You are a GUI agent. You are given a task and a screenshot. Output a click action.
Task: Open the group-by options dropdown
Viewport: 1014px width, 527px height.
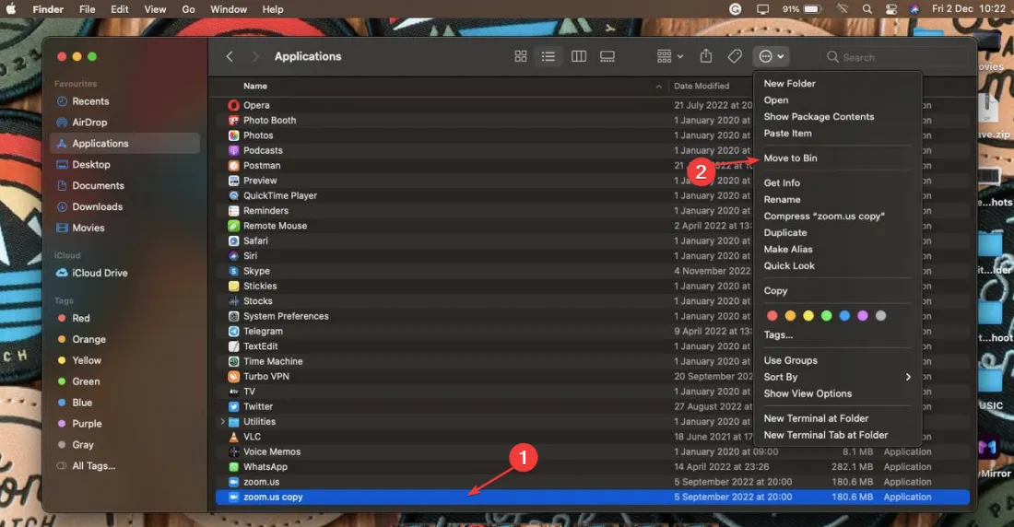(670, 56)
